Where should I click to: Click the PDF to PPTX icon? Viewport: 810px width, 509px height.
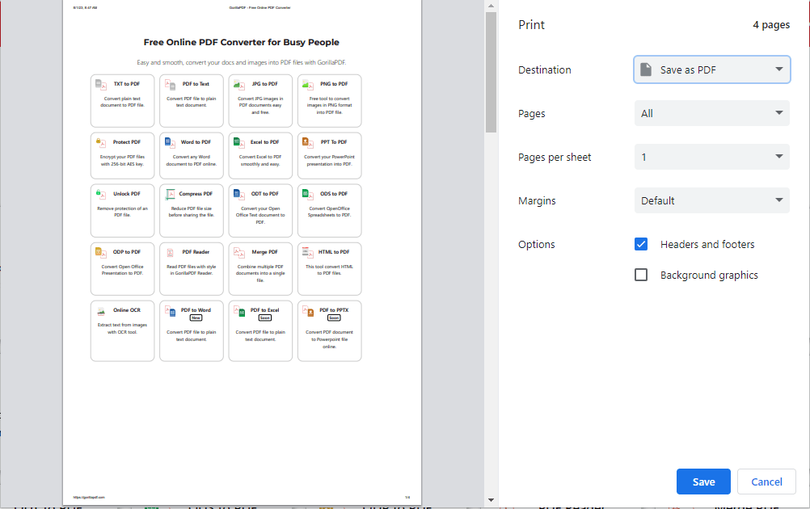309,311
